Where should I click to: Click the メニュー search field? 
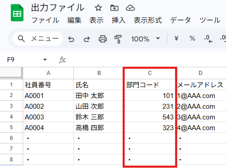point(37,39)
